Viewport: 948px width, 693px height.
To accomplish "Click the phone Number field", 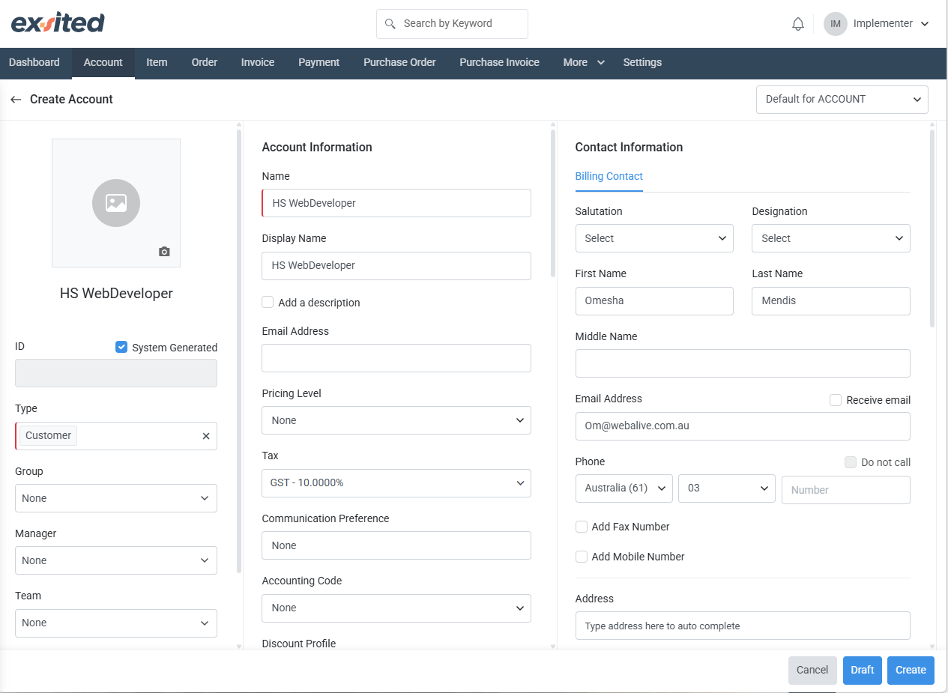I will click(846, 490).
